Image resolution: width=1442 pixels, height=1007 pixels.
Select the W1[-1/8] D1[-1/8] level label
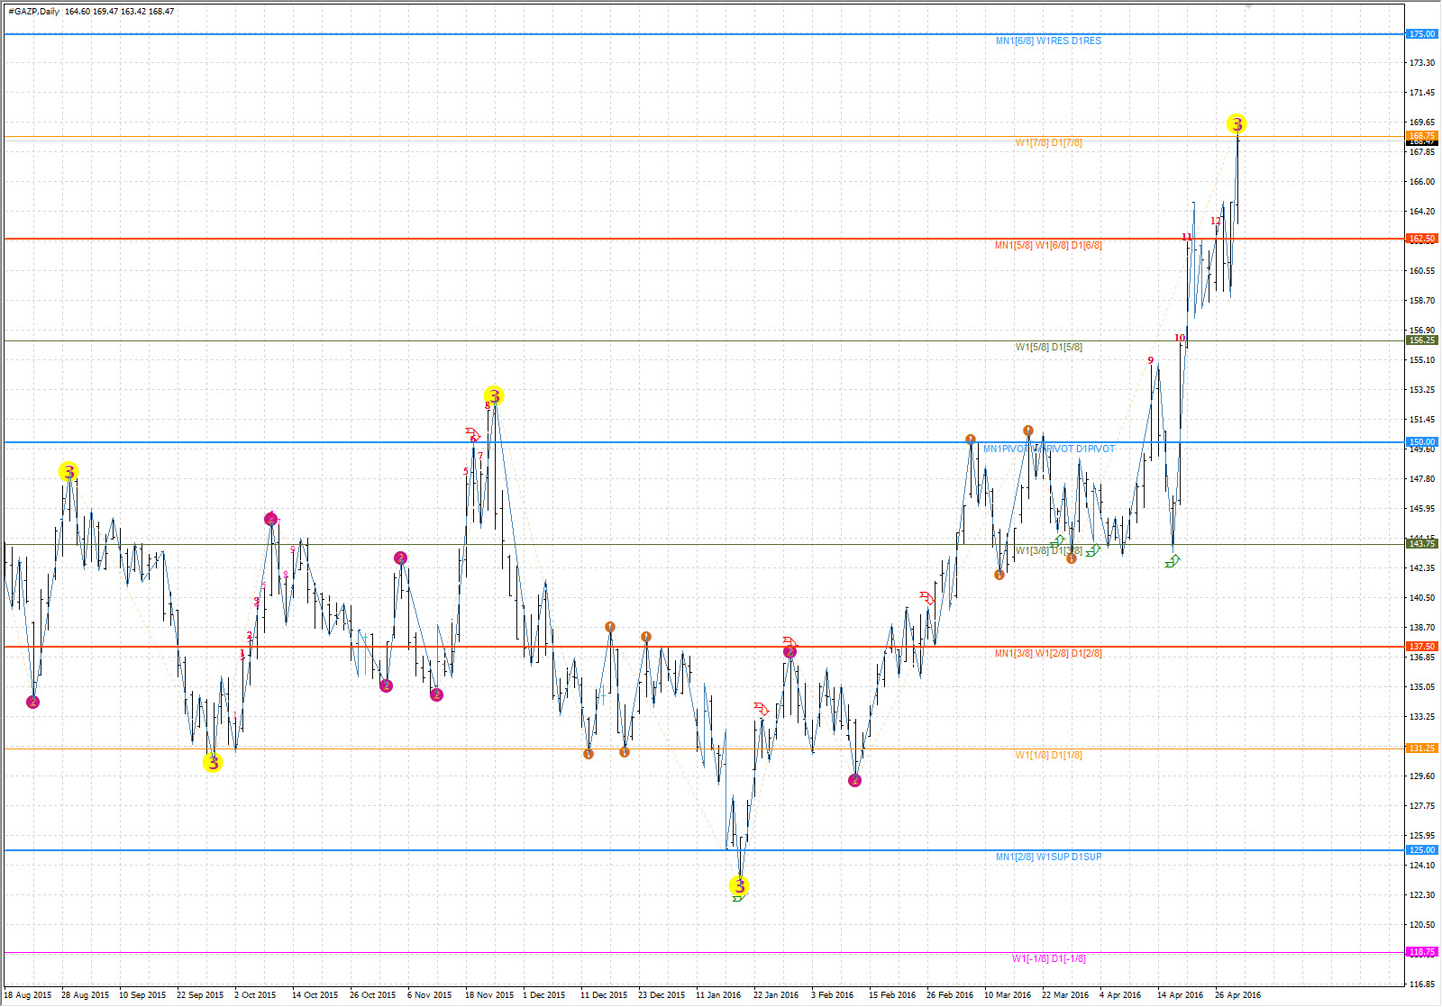pyautogui.click(x=1048, y=959)
